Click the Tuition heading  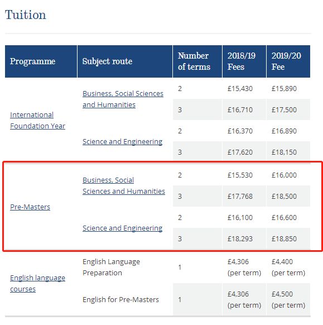click(x=26, y=15)
